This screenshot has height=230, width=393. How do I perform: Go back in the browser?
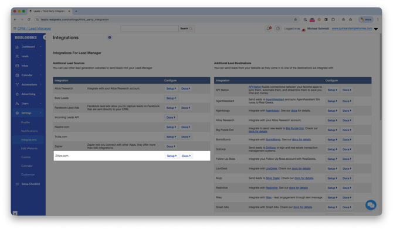[x=15, y=19]
